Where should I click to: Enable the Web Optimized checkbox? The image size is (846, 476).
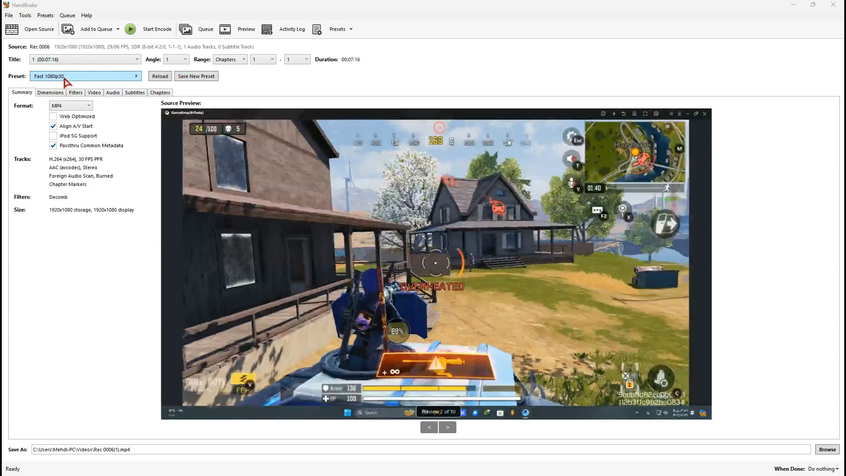(53, 116)
